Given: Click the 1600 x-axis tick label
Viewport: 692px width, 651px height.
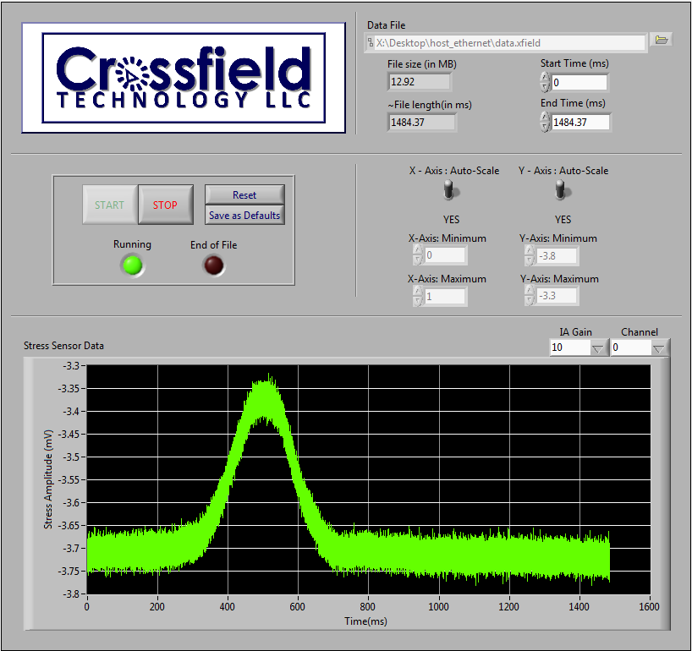Looking at the screenshot, I should coord(649,606).
